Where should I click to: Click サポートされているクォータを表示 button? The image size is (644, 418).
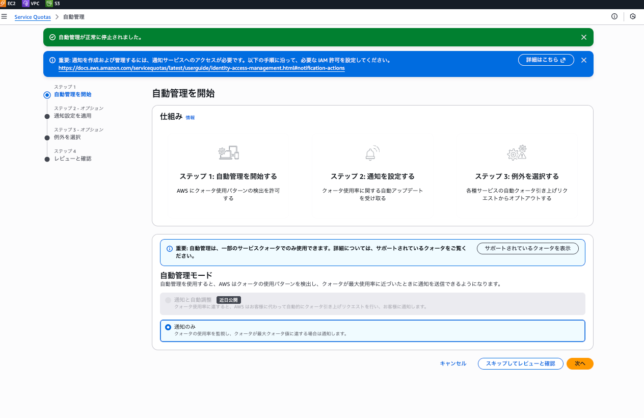click(527, 248)
